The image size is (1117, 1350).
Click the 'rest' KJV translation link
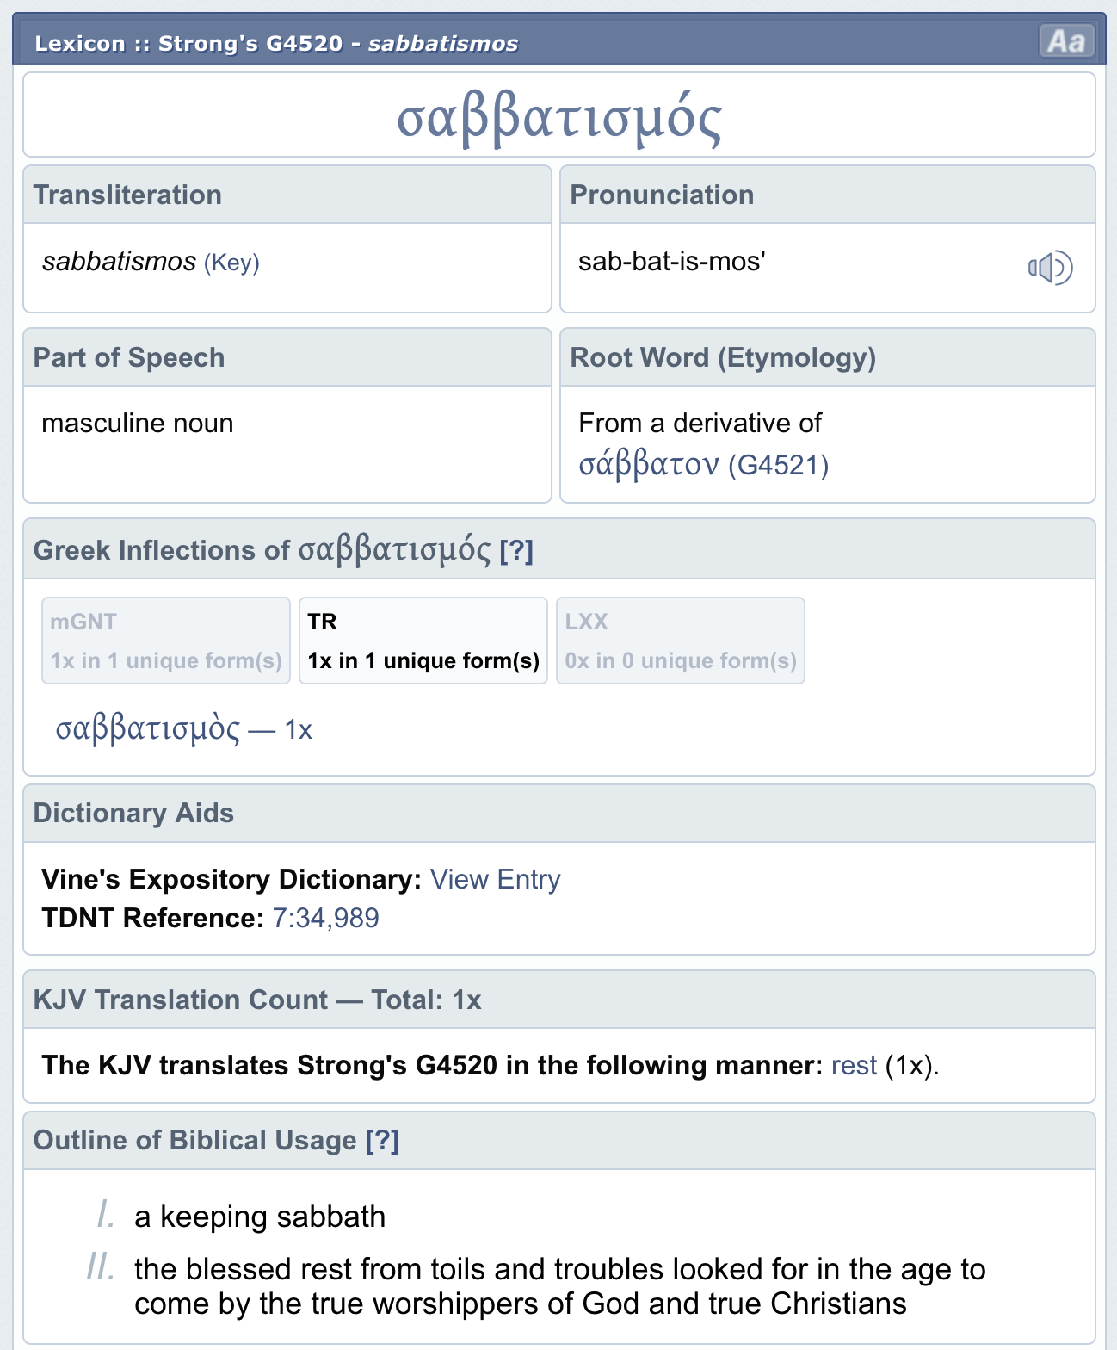tap(853, 1065)
